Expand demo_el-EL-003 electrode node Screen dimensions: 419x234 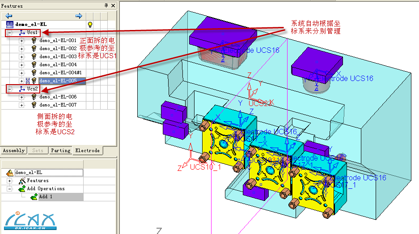21,57
